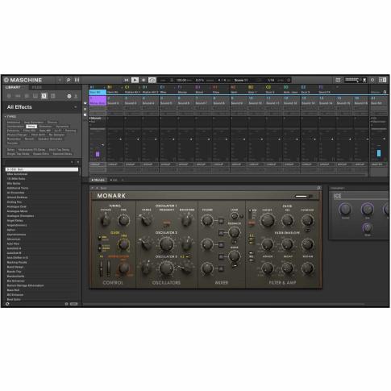The height and width of the screenshot is (391, 391).
Task: Click the Play button in the transport
Action: pyautogui.click(x=135, y=80)
